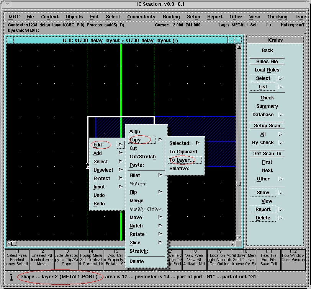Expand the Report arrow in ICrules panel
The height and width of the screenshot is (289, 311).
pyautogui.click(x=280, y=209)
